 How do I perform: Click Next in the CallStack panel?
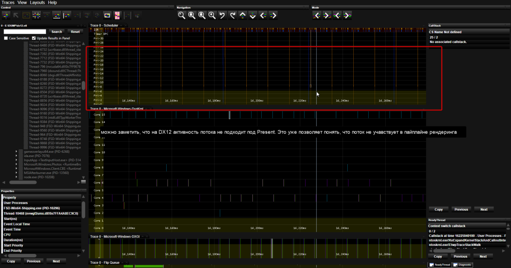484,209
